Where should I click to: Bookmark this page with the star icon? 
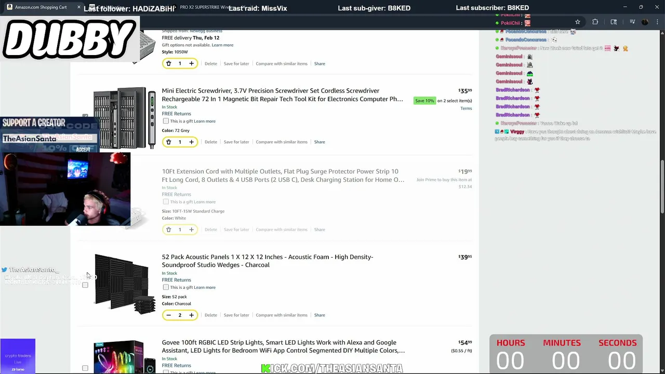(577, 22)
